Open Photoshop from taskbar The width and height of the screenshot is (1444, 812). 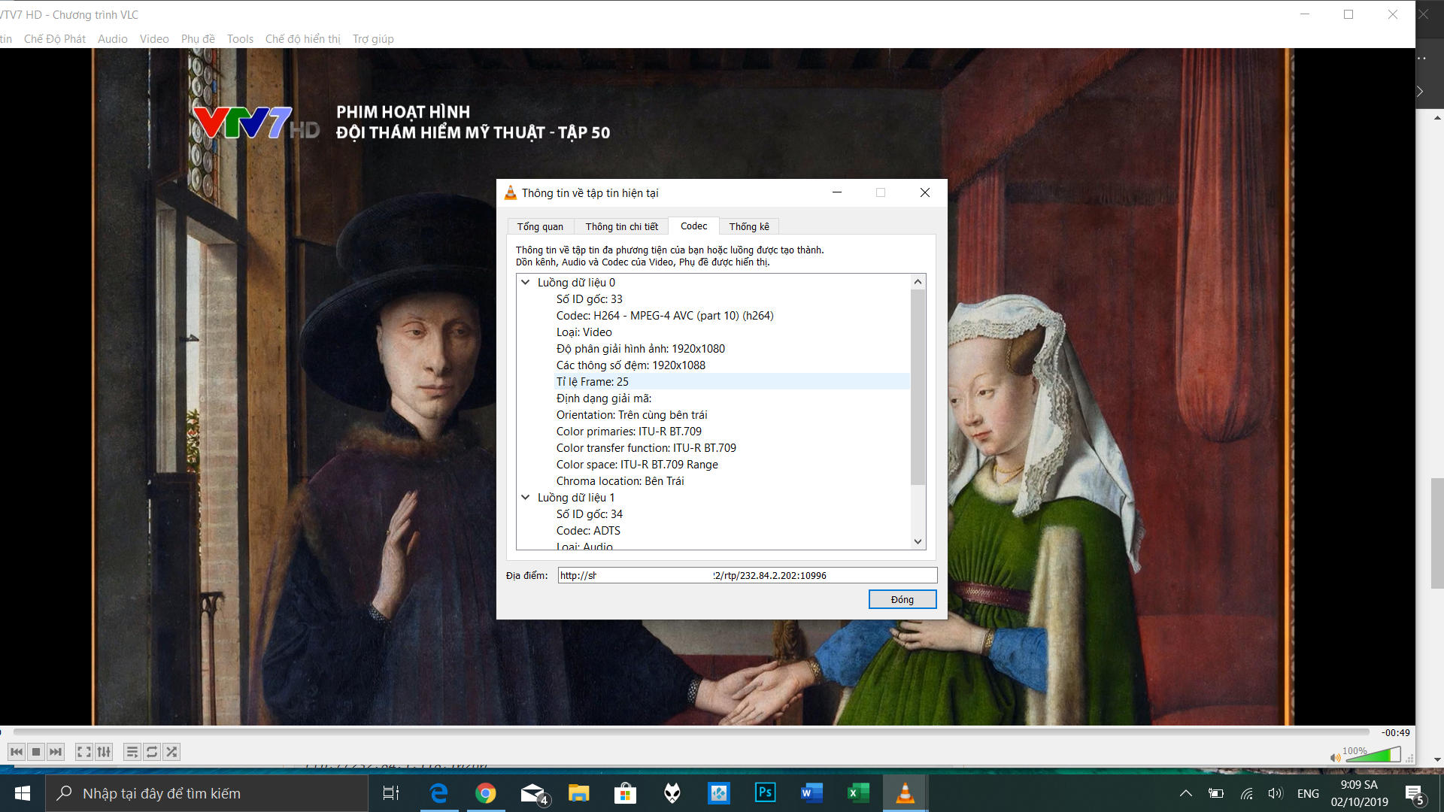tap(766, 793)
